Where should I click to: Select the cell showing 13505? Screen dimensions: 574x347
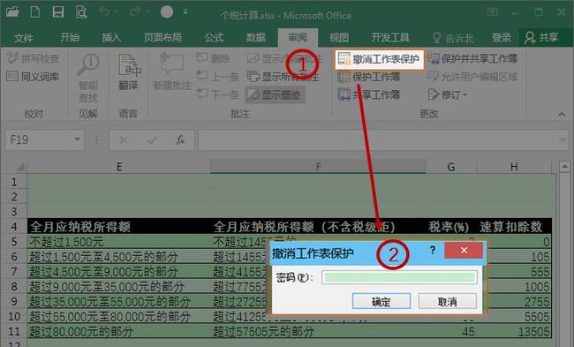tap(514, 332)
